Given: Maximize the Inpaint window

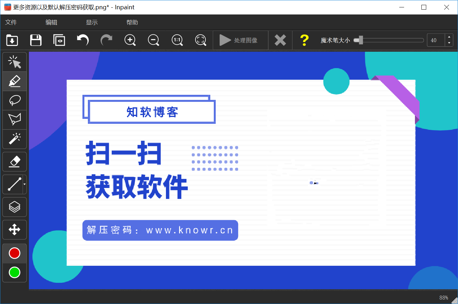Looking at the screenshot, I should pyautogui.click(x=424, y=7).
